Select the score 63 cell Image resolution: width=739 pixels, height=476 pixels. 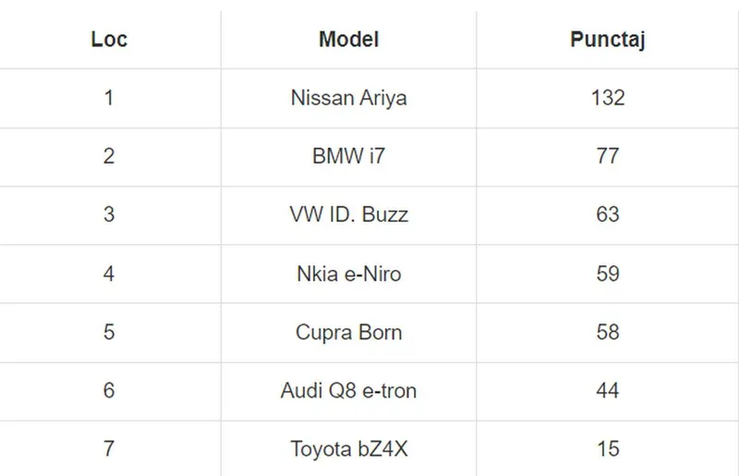607,214
